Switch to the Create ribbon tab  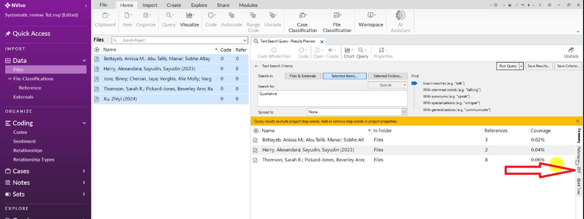(x=173, y=5)
